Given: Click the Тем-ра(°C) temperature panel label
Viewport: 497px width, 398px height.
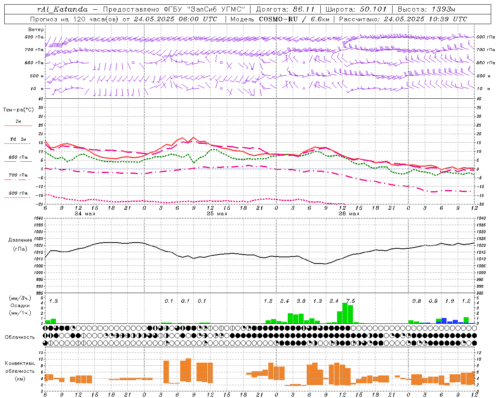Looking at the screenshot, I should [x=18, y=110].
